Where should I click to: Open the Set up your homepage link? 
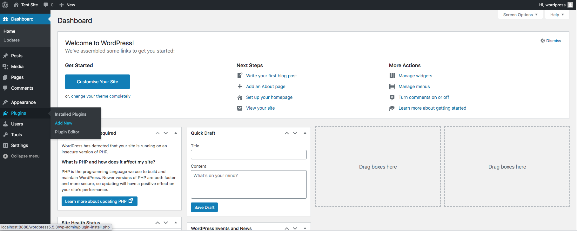click(269, 97)
